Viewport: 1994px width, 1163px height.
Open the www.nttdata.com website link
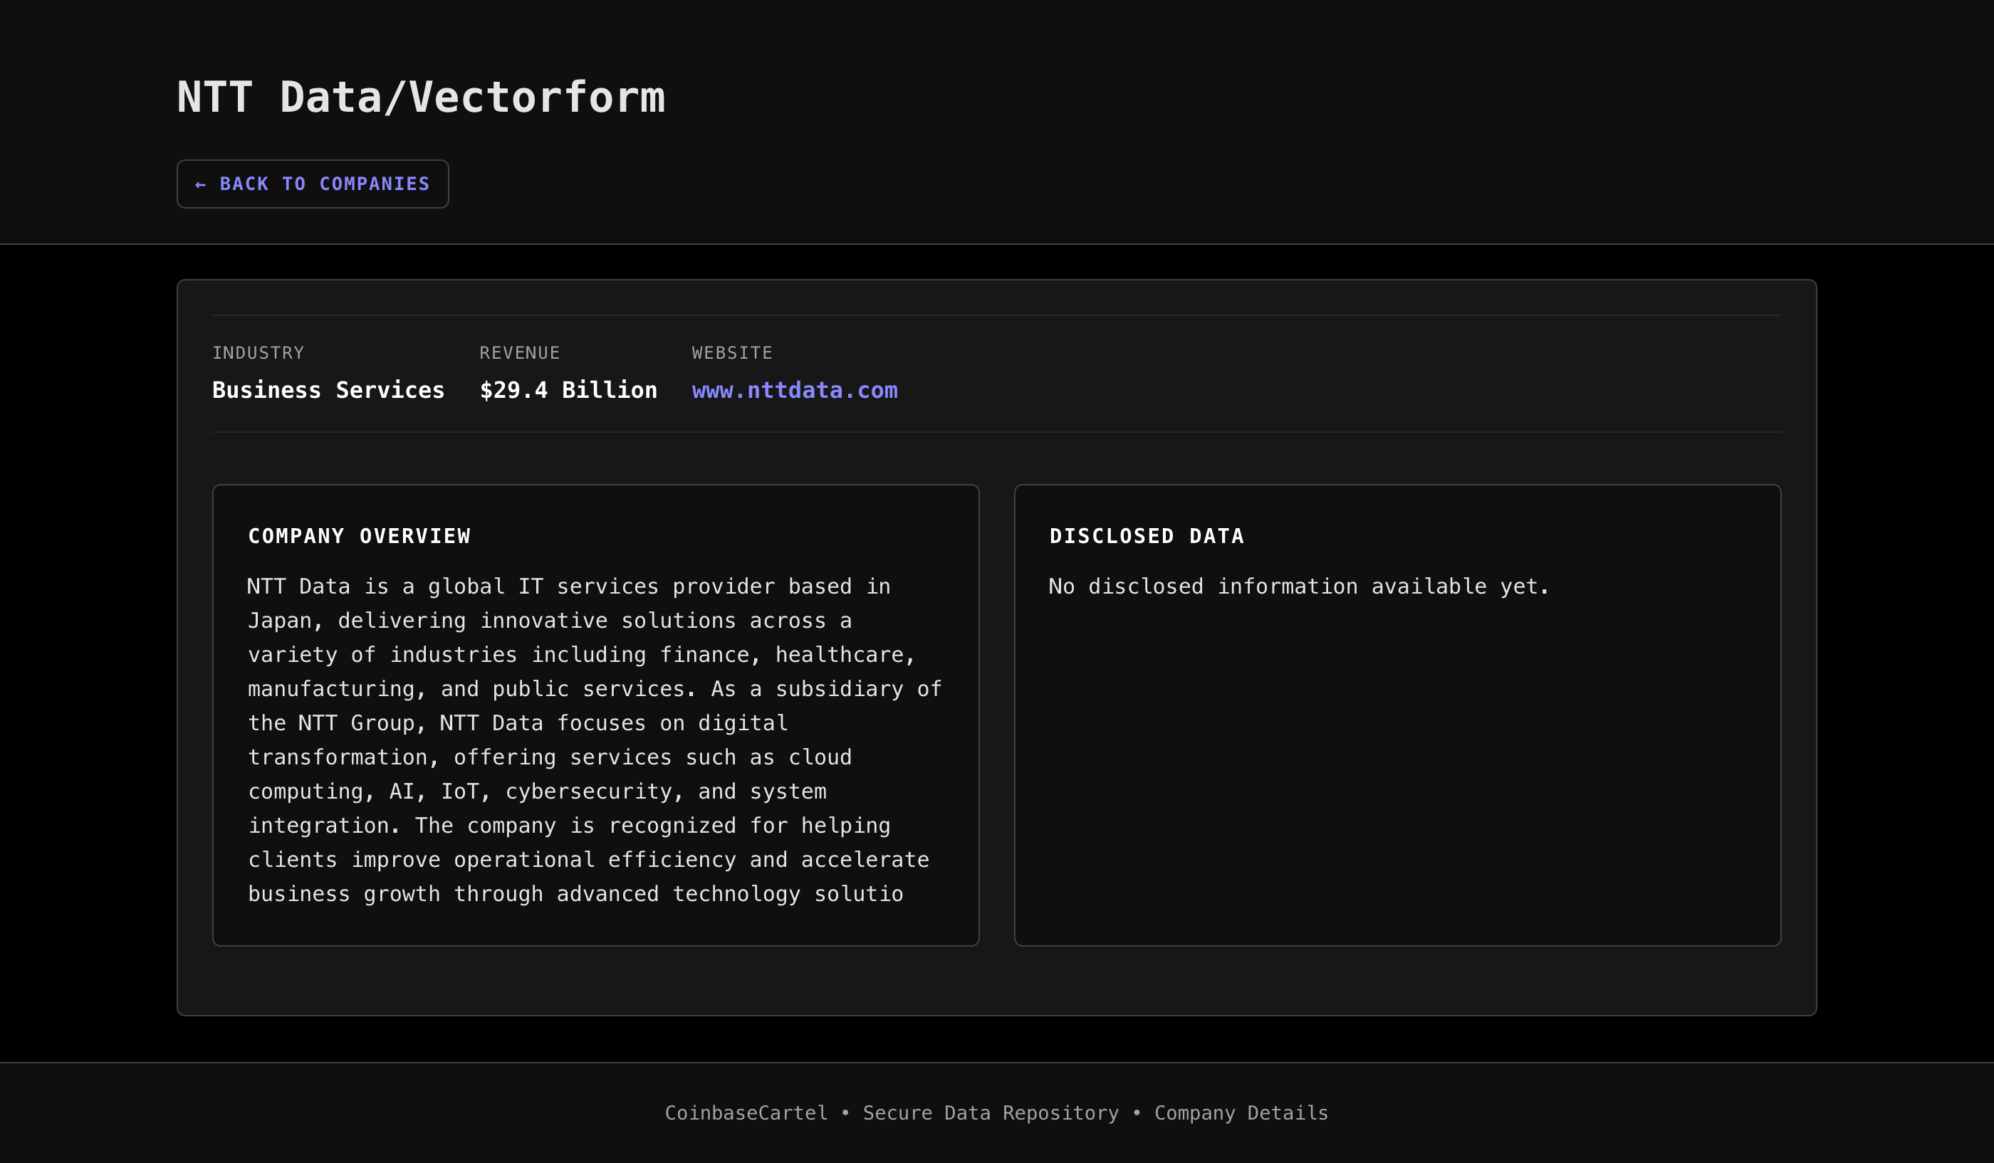click(x=795, y=391)
